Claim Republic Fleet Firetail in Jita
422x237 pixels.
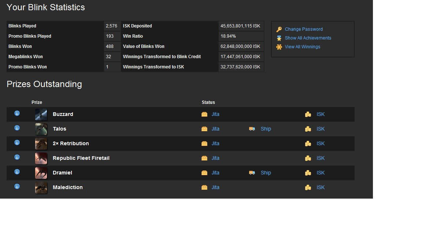pyautogui.click(x=215, y=158)
